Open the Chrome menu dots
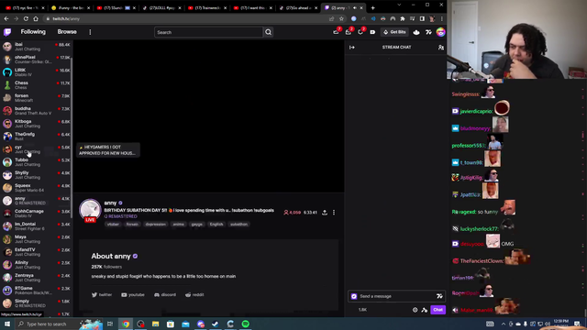 click(442, 18)
